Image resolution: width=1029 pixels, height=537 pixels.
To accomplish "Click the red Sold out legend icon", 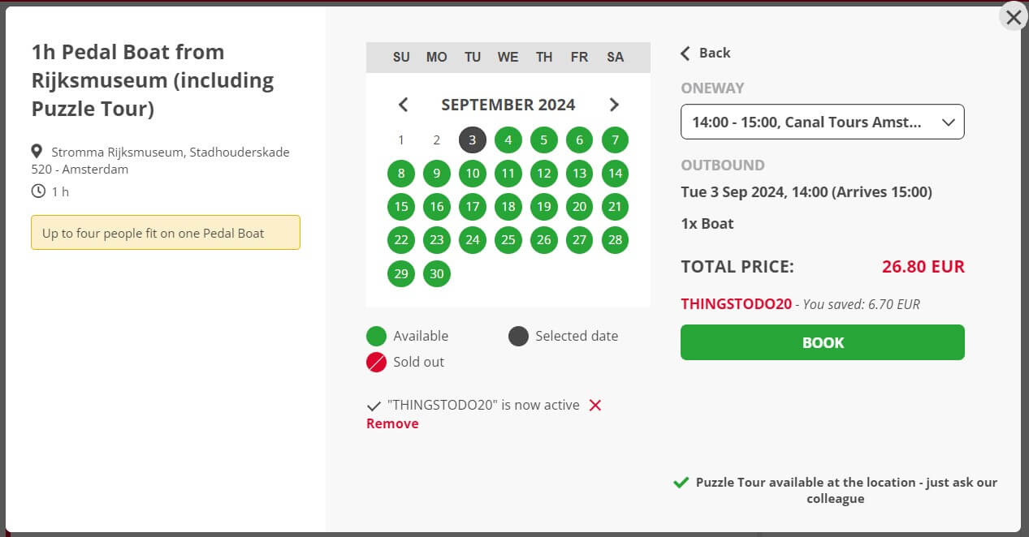I will [x=375, y=362].
